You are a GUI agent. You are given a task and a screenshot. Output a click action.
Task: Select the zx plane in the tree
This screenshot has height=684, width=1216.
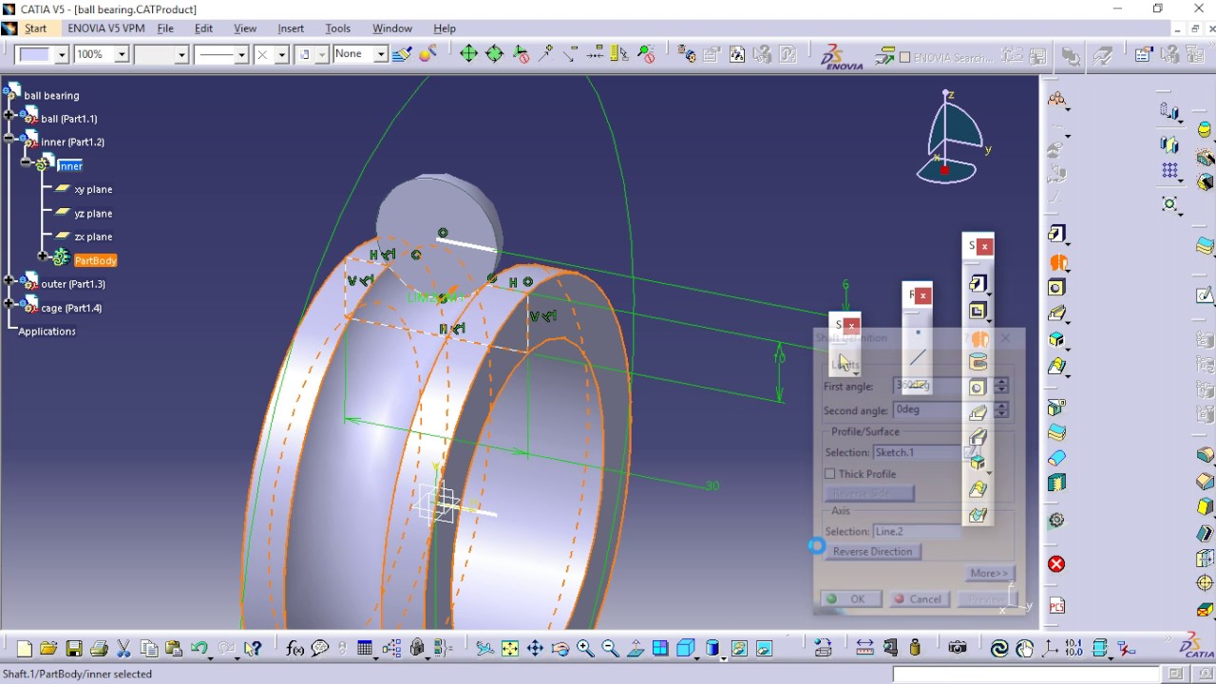(93, 237)
